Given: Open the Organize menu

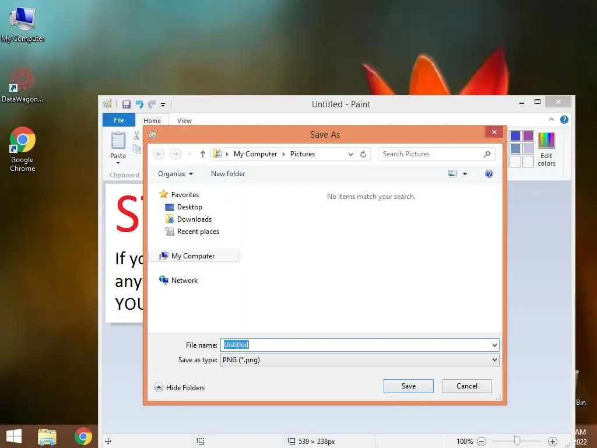Looking at the screenshot, I should click(x=175, y=174).
